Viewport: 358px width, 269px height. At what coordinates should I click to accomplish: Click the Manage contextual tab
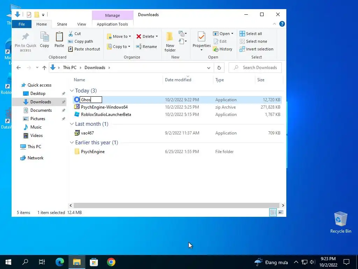113,15
